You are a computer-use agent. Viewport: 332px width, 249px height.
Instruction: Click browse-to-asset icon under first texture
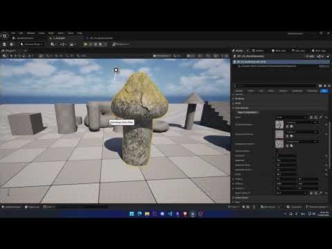(292, 127)
